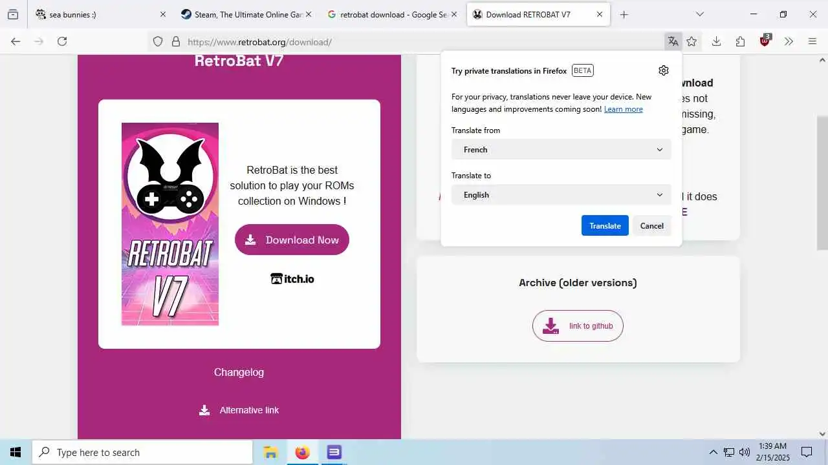Screen dimensions: 828x465
Task: Open the list all tabs chevron
Action: [x=699, y=14]
